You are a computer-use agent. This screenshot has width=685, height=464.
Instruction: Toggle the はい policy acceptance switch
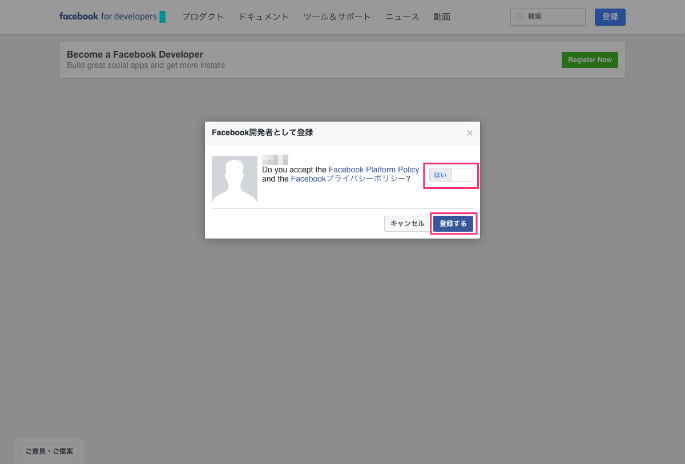coord(451,175)
